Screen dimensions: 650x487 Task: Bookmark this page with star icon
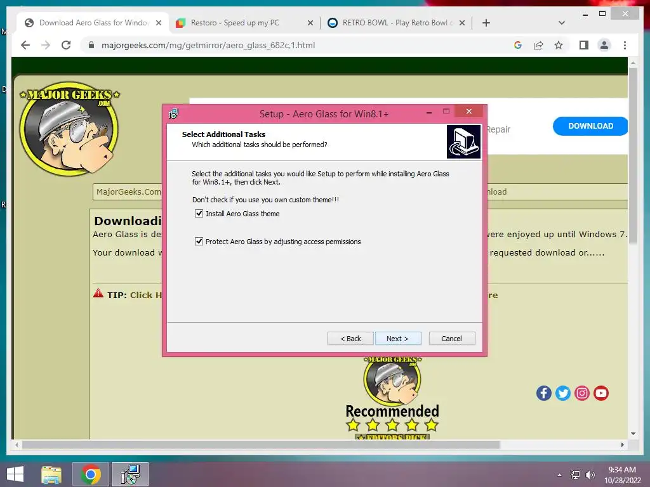click(559, 45)
